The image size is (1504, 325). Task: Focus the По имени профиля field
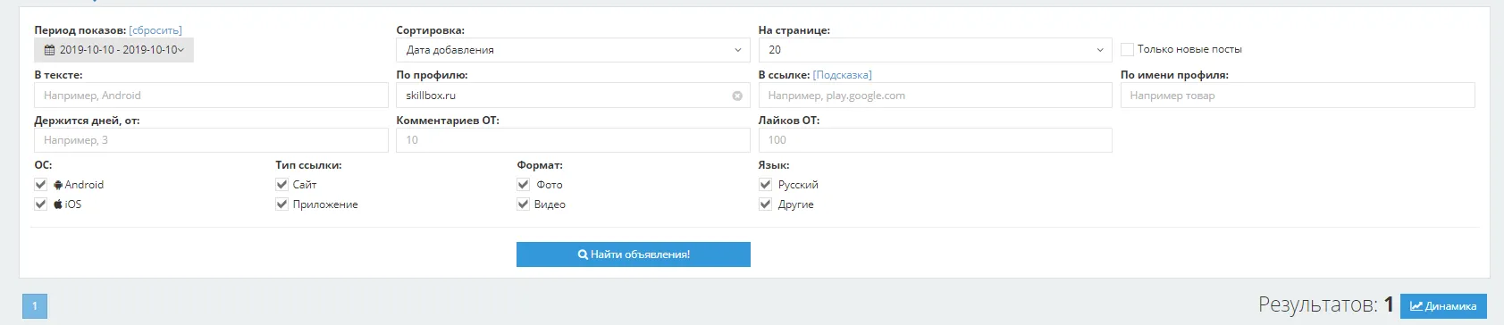[1298, 96]
